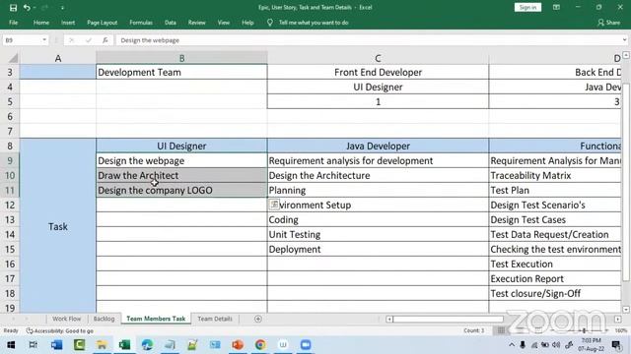This screenshot has width=631, height=354.
Task: Click the Insert Function fx icon
Action: click(x=105, y=40)
